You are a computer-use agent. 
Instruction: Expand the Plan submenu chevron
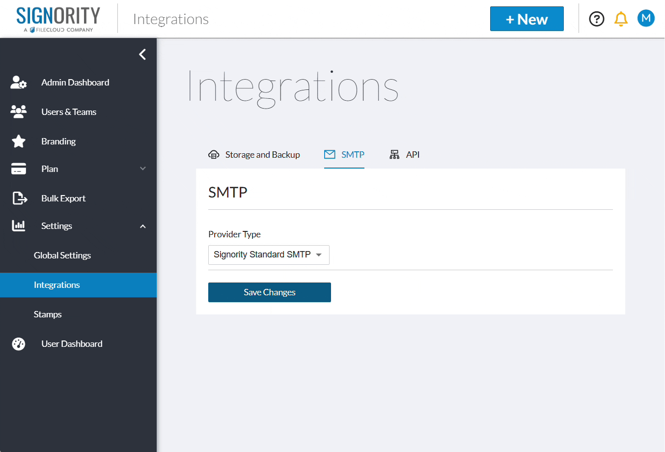(143, 169)
